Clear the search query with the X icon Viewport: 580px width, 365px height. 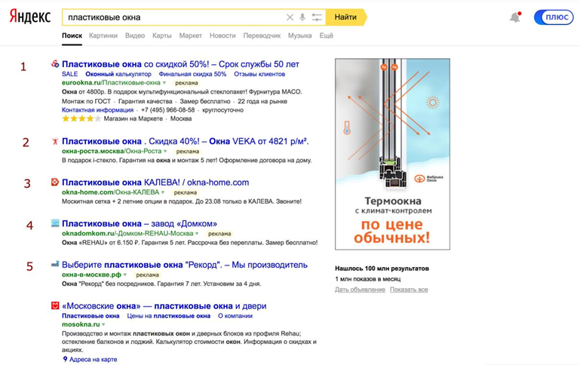click(290, 17)
